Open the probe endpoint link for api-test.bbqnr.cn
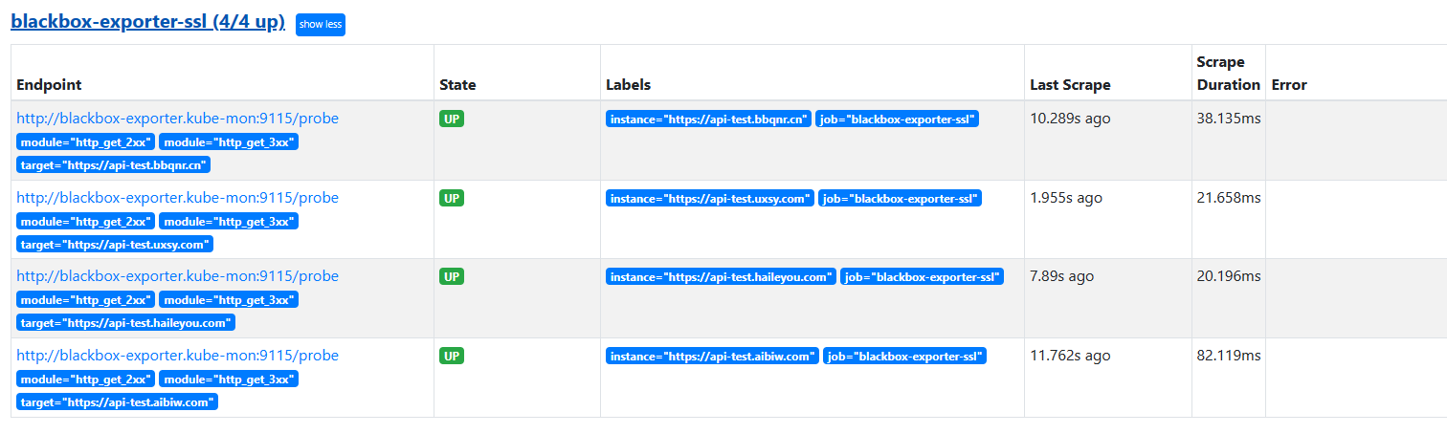The width and height of the screenshot is (1447, 434). click(177, 119)
